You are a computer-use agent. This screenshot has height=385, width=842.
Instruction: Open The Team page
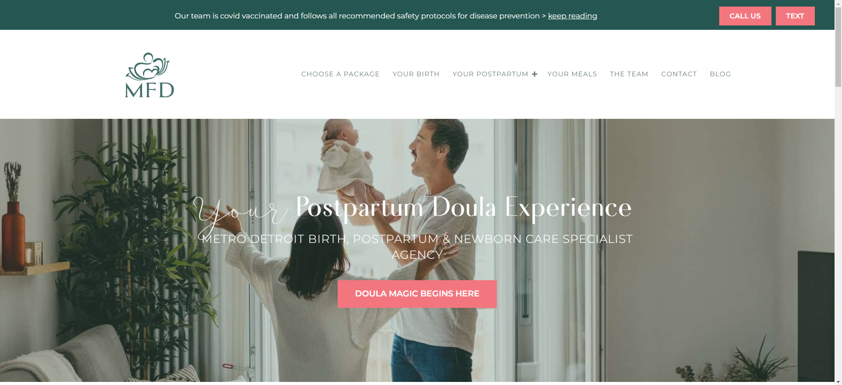point(629,74)
